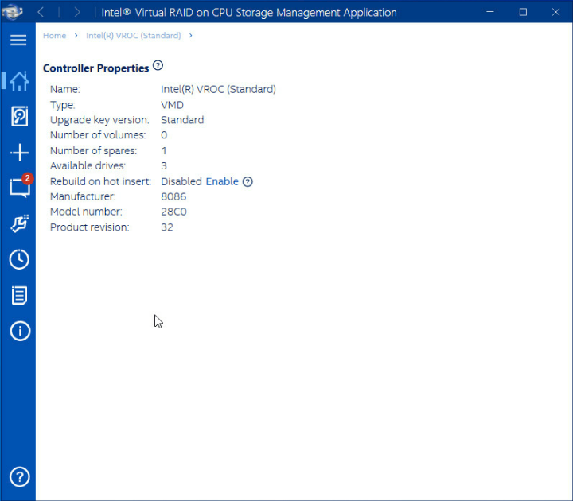
Task: Select the Product revision value 32
Action: [167, 227]
